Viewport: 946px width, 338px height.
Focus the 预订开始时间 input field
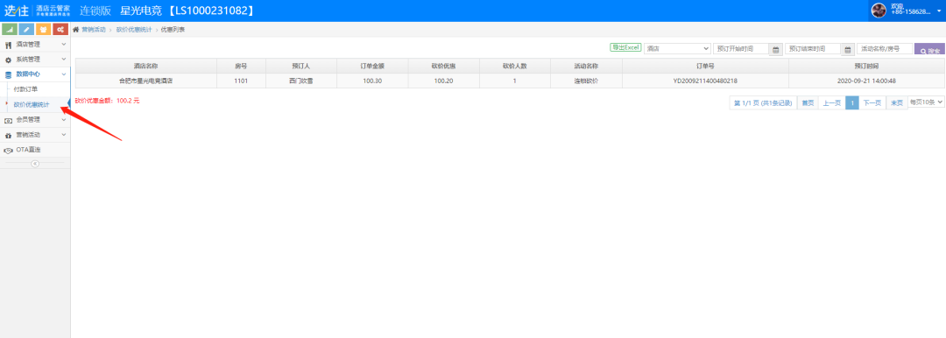741,49
